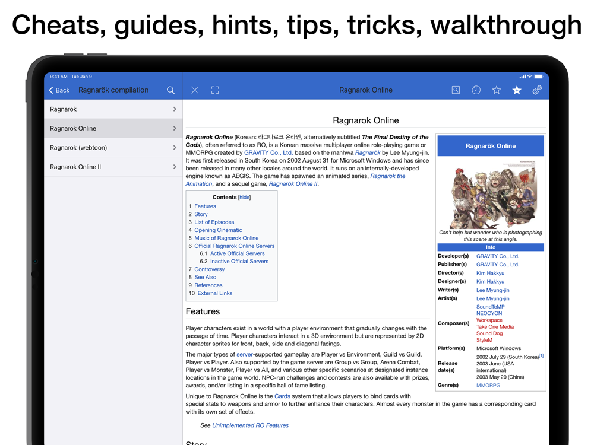594x445 pixels.
Task: Select Ragnarok Online in sidebar list
Action: pos(113,128)
